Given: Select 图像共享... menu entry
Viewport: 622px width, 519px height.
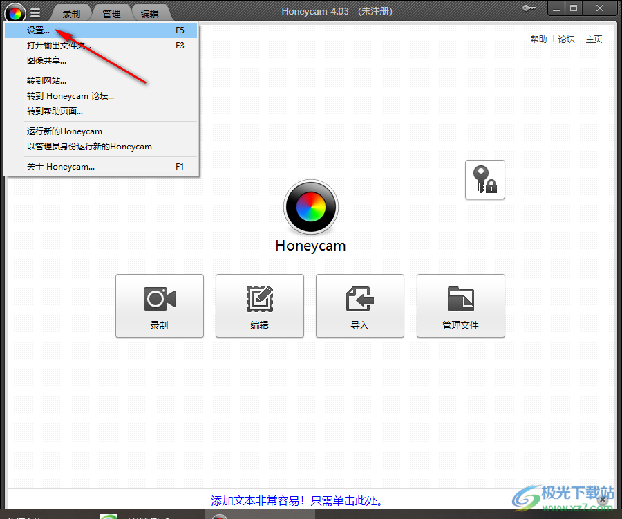Looking at the screenshot, I should (101, 60).
